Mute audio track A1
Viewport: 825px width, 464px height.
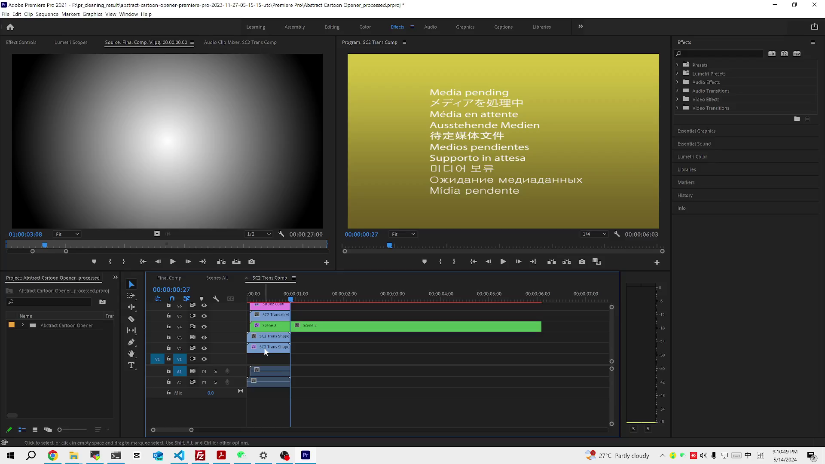[x=204, y=371]
